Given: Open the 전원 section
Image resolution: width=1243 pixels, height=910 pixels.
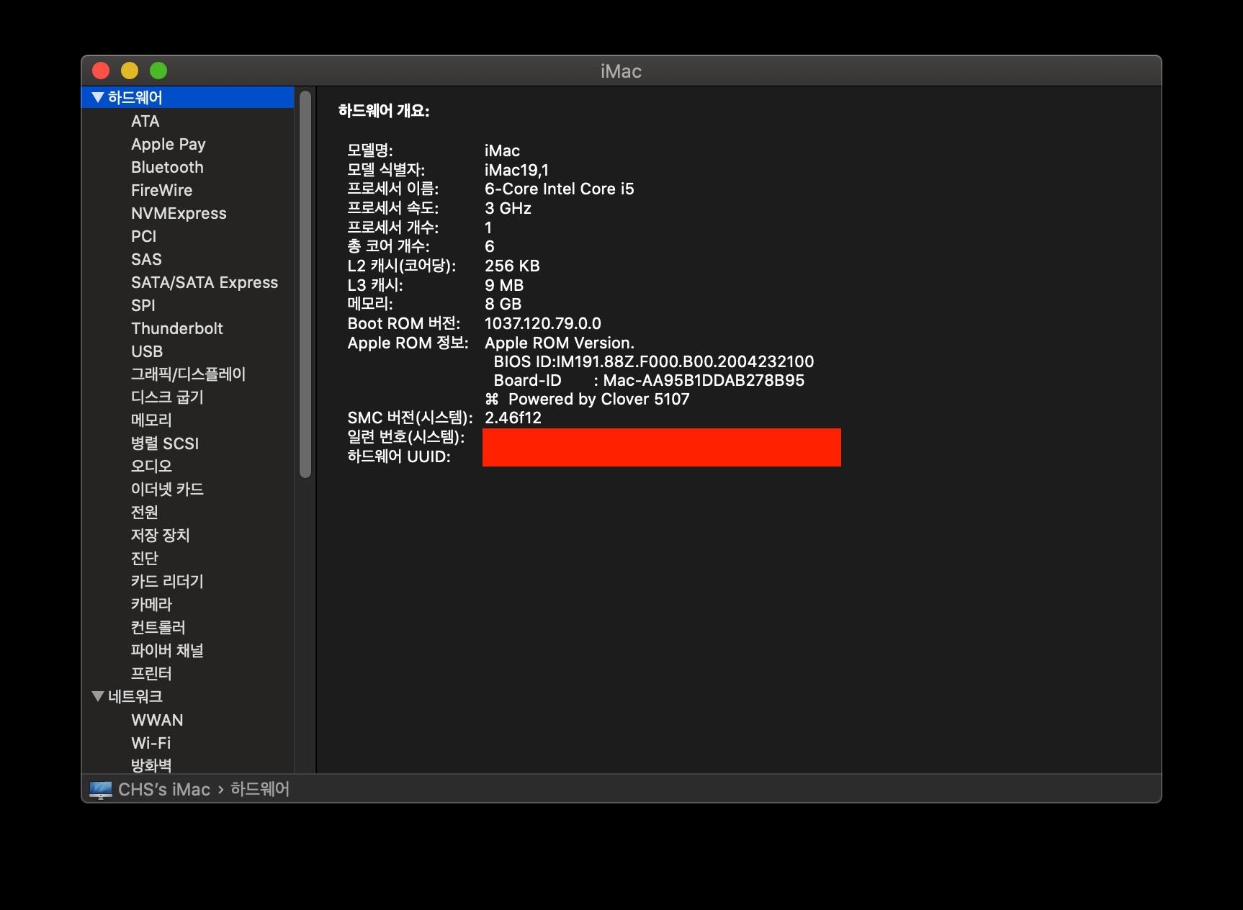Looking at the screenshot, I should (145, 513).
